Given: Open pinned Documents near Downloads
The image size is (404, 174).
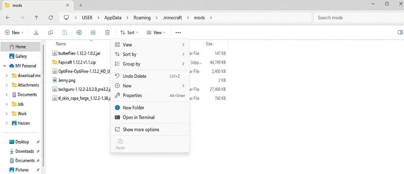Looking at the screenshot, I should [22, 160].
